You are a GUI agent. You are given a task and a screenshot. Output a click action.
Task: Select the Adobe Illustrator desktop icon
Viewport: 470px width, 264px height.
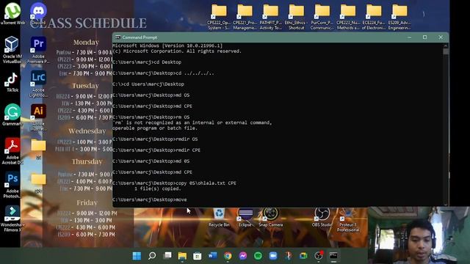pyautogui.click(x=38, y=117)
